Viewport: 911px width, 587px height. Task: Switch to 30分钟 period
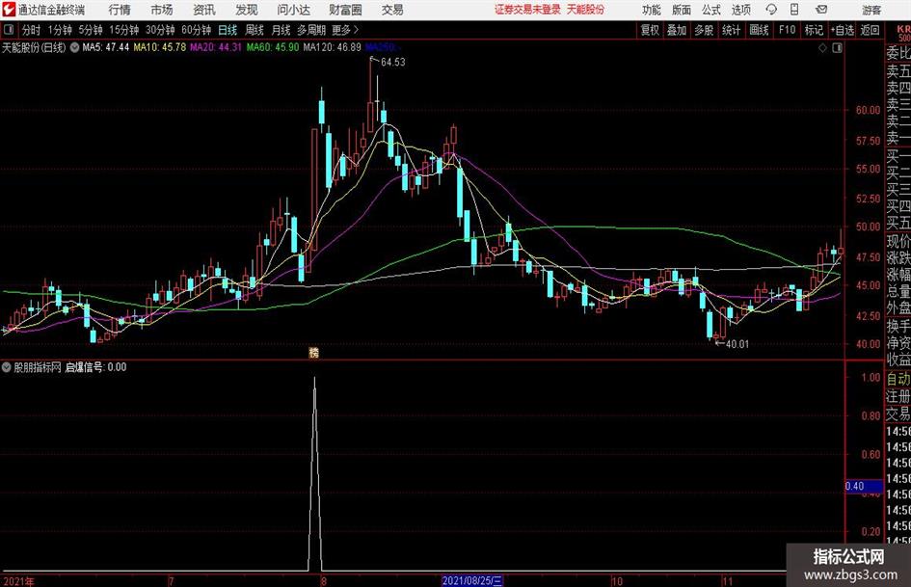160,30
